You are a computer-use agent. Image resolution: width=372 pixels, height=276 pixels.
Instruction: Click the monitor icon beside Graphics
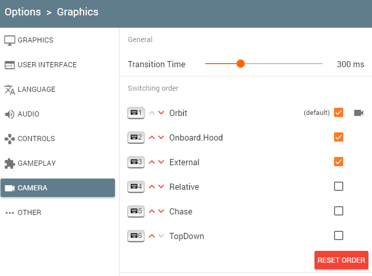(x=9, y=41)
